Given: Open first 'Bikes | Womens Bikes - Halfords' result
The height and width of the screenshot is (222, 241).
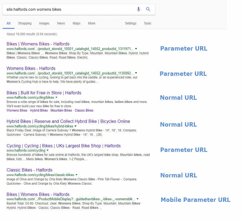Looking at the screenshot, I should point(38,44).
